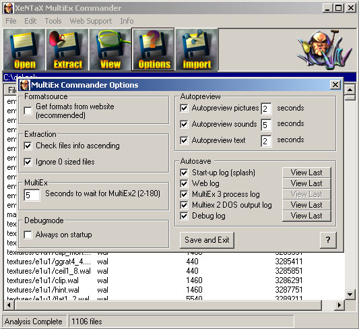Close the MultiEx Commander Options dialog
359x329 pixels.
coord(335,85)
